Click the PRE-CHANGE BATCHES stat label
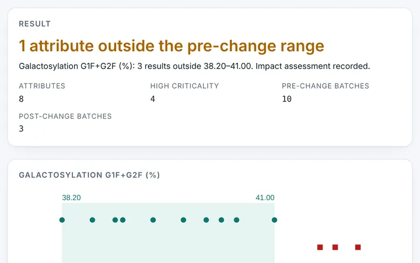 325,86
